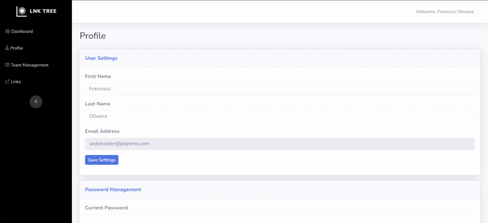Click the Links external-link icon
Image resolution: width=488 pixels, height=223 pixels.
(8, 82)
